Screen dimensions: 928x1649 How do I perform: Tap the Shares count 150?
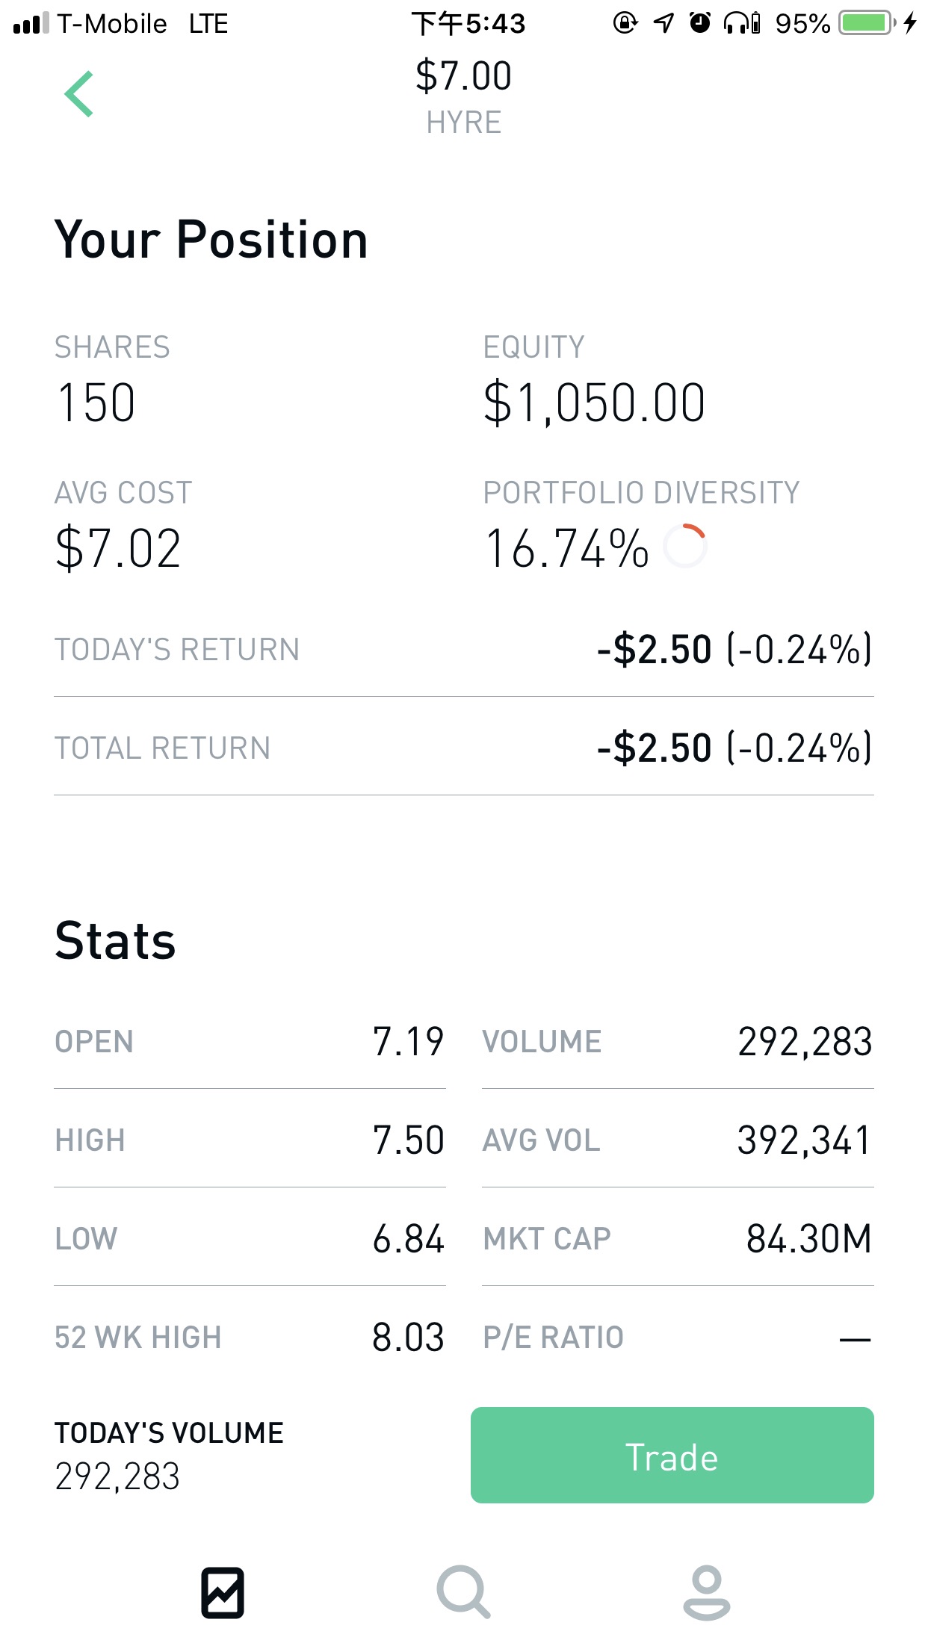96,403
